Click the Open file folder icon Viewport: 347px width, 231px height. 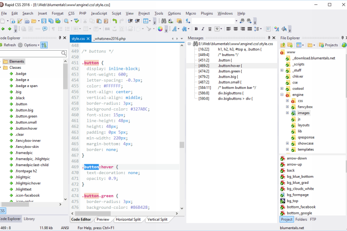pos(34,21)
